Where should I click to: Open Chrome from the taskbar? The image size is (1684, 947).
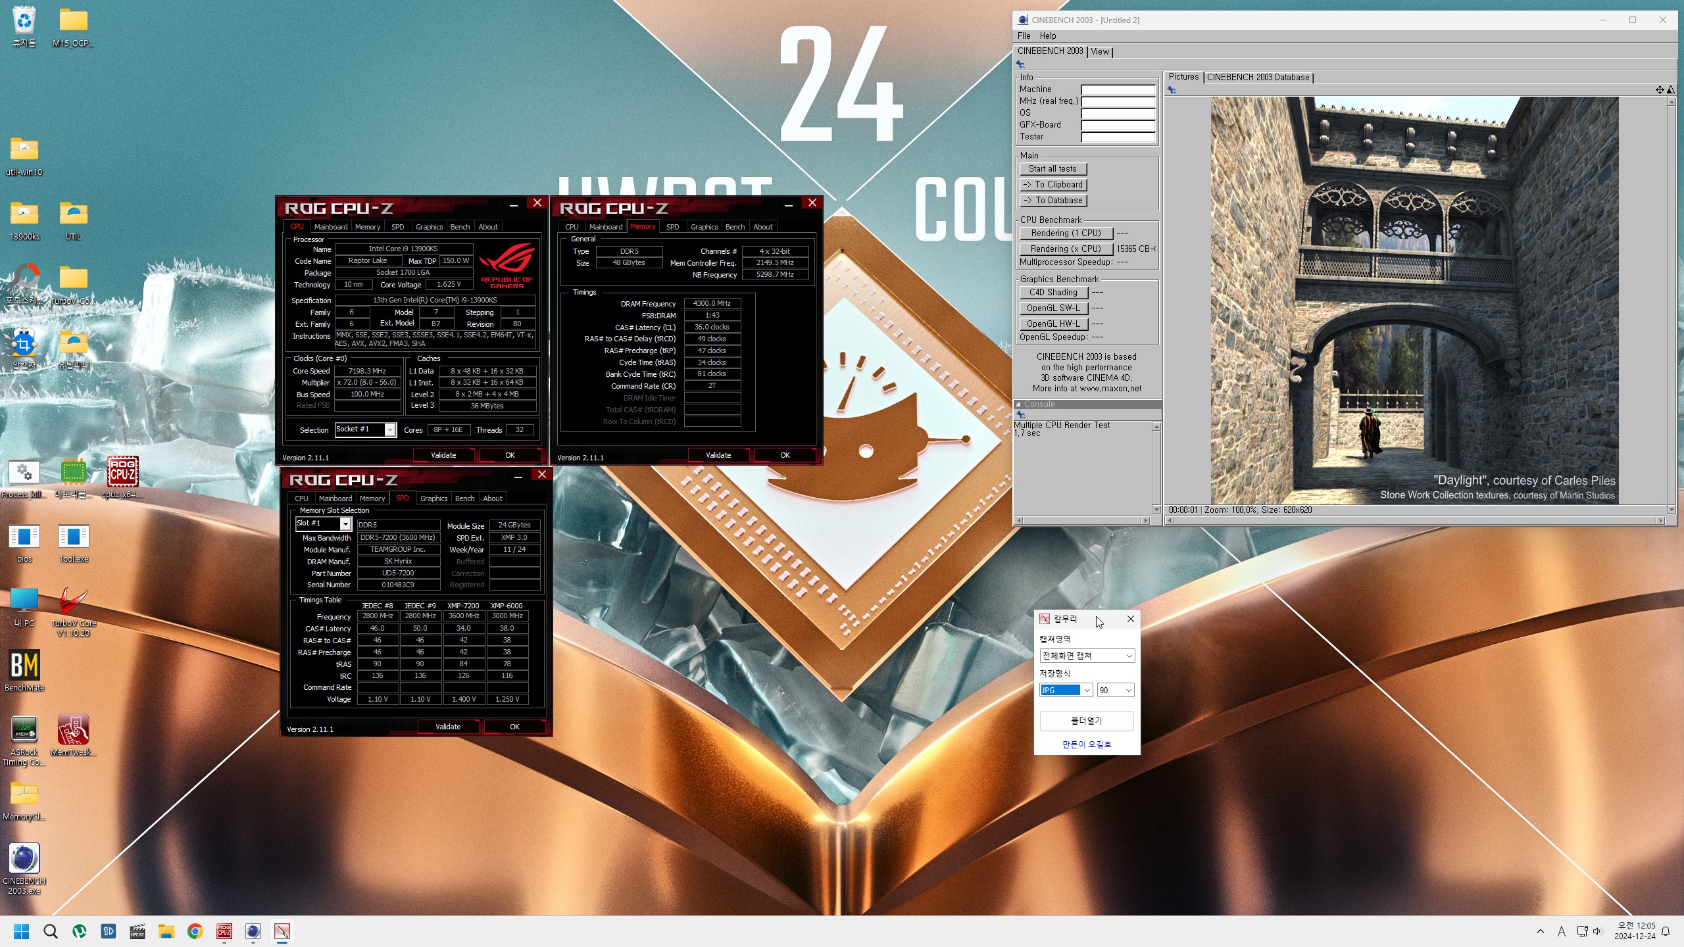pyautogui.click(x=195, y=931)
